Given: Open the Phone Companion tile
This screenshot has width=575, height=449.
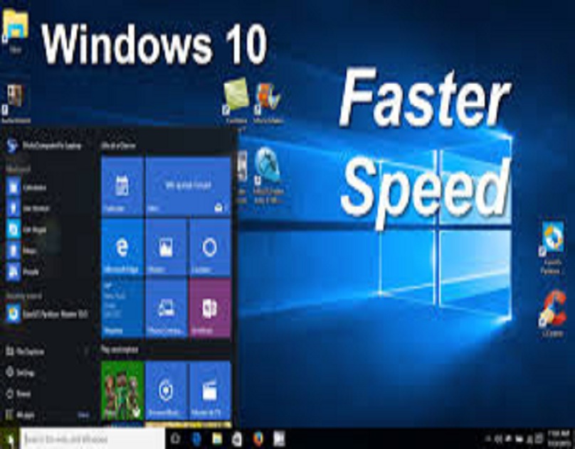Looking at the screenshot, I should click(x=166, y=305).
